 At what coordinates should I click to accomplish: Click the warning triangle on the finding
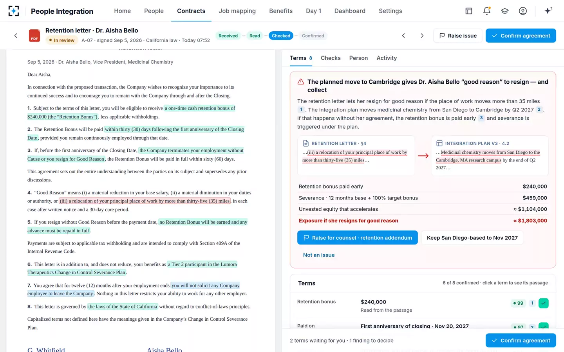[301, 82]
